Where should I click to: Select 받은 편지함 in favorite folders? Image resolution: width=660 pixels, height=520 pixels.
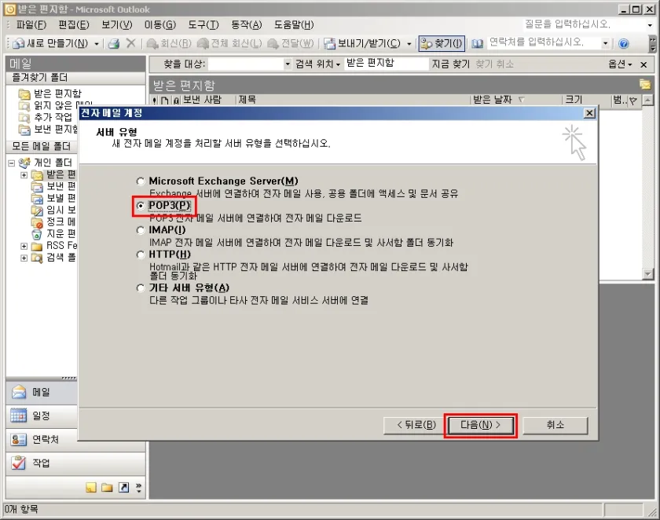(50, 93)
